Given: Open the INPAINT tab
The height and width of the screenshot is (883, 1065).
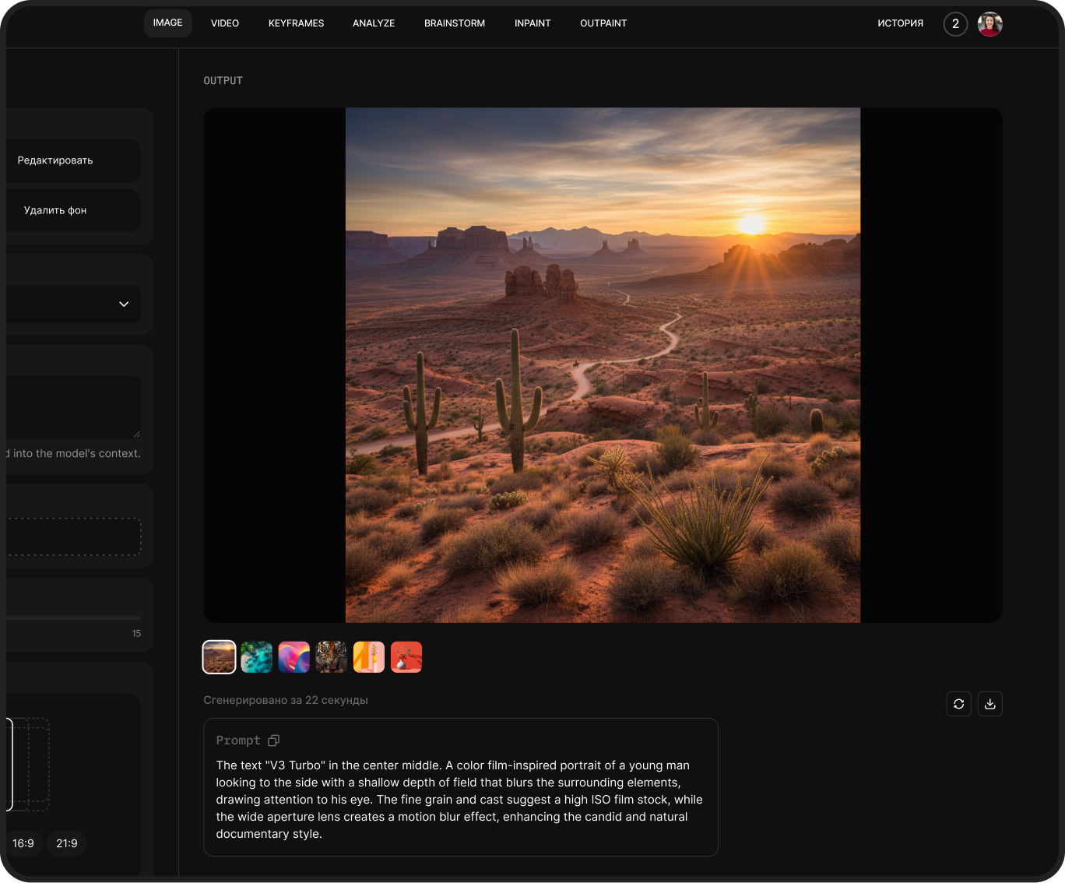Looking at the screenshot, I should coord(532,23).
